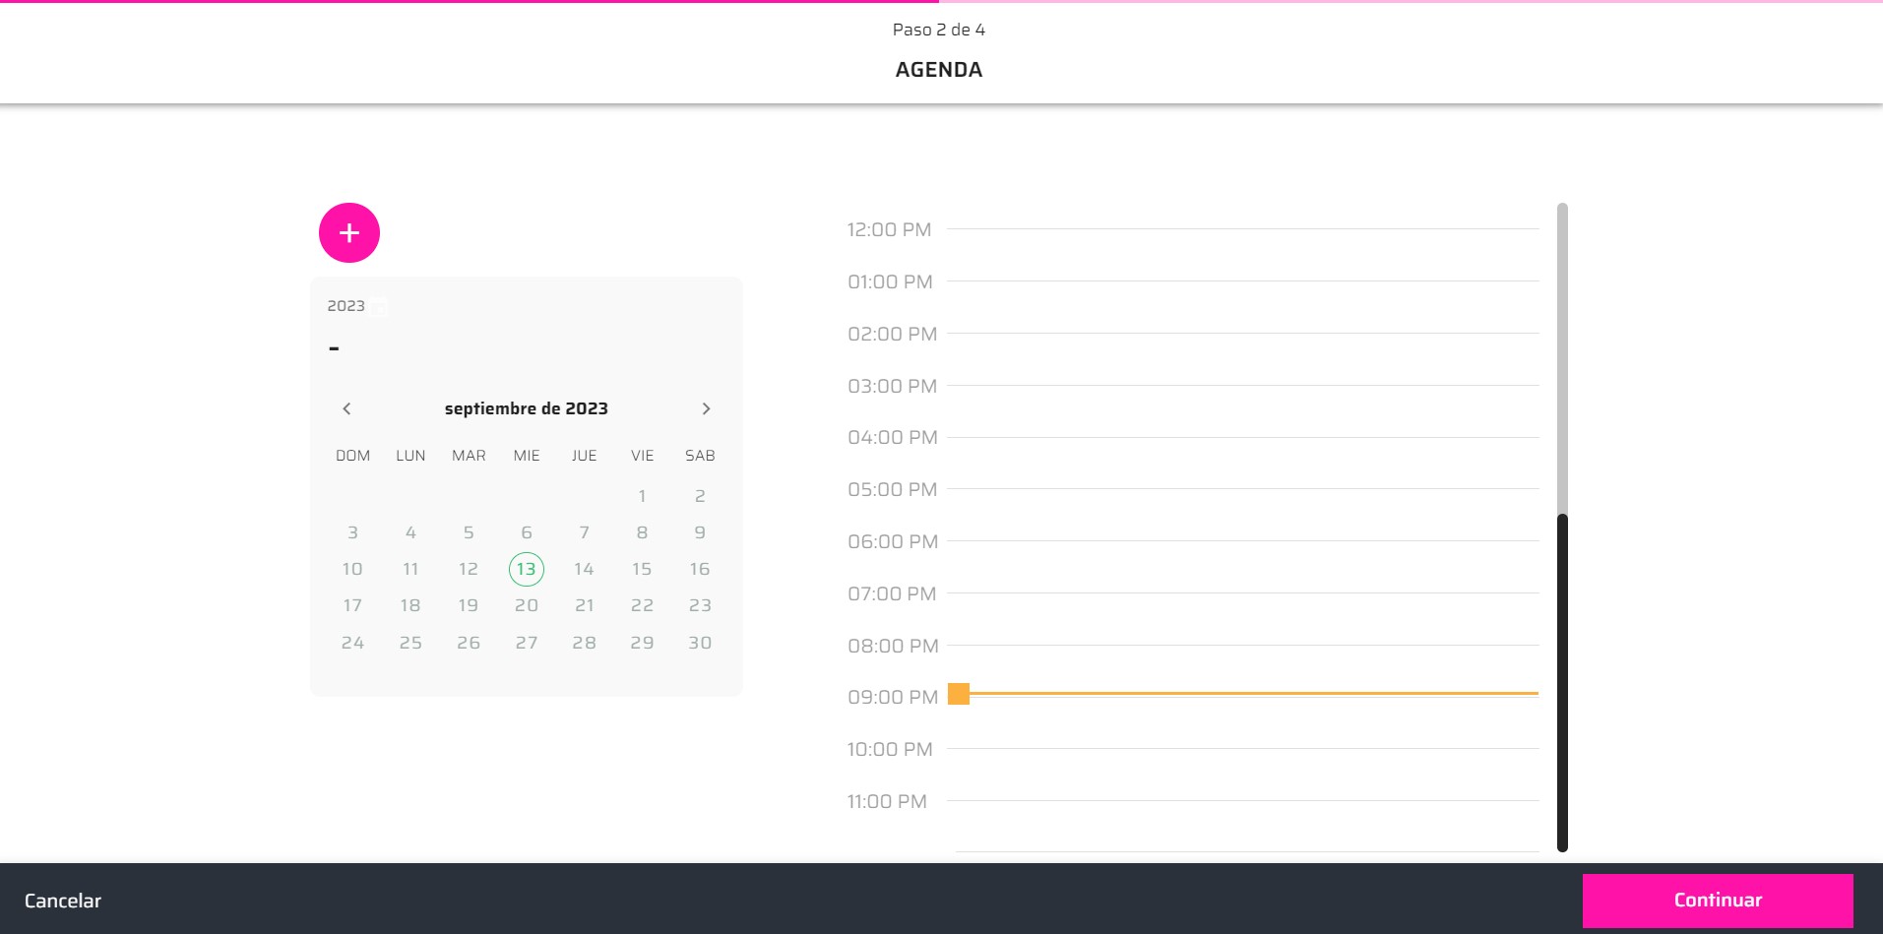Screen dimensions: 1883x934
Task: Select day 22 in calendar
Action: (642, 605)
